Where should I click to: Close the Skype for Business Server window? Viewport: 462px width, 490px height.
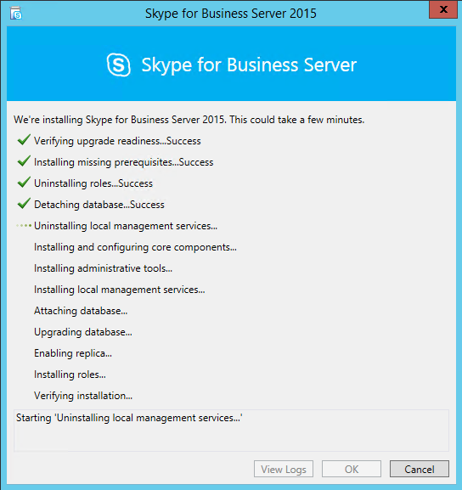(443, 9)
